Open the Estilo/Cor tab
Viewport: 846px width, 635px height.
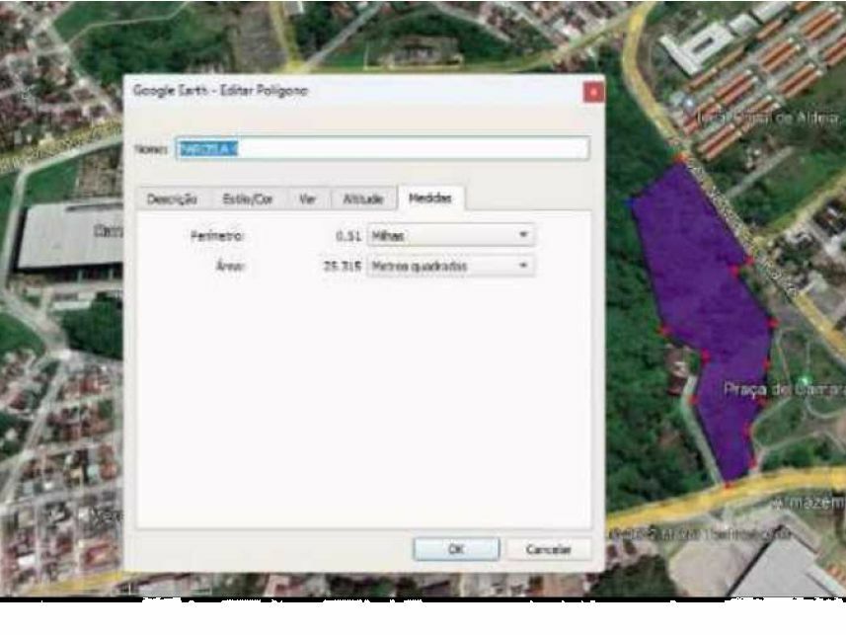[248, 198]
